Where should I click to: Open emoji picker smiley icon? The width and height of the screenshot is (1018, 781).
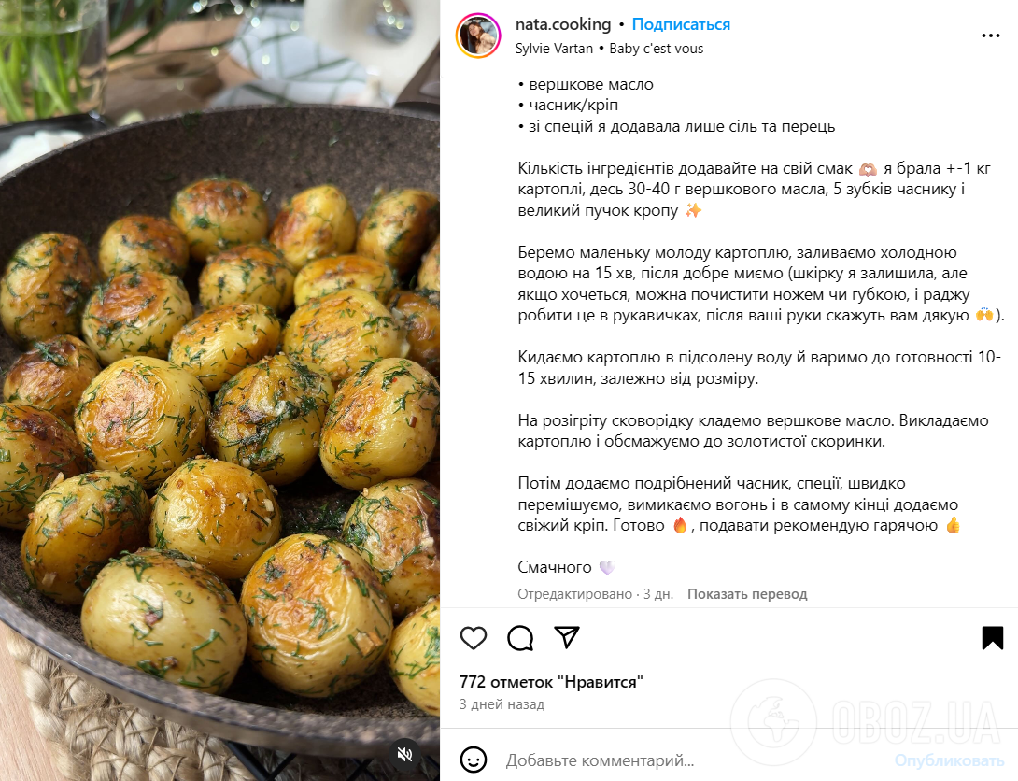coord(474,760)
